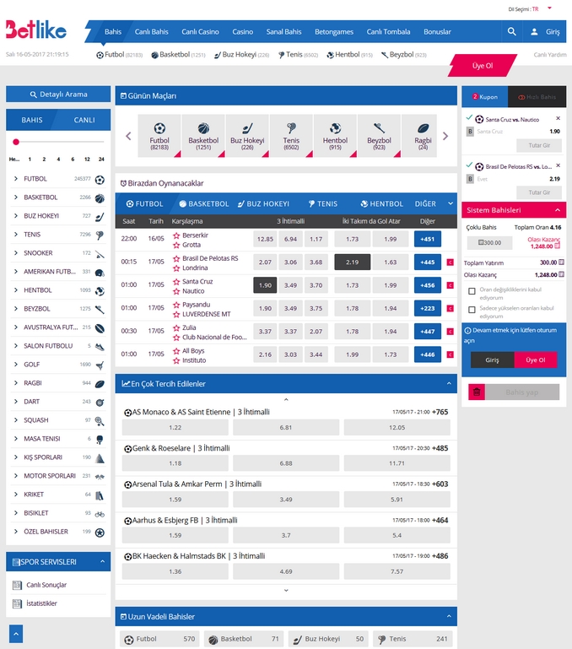Click red live icon on All Boys row
The width and height of the screenshot is (572, 649).
[x=450, y=354]
